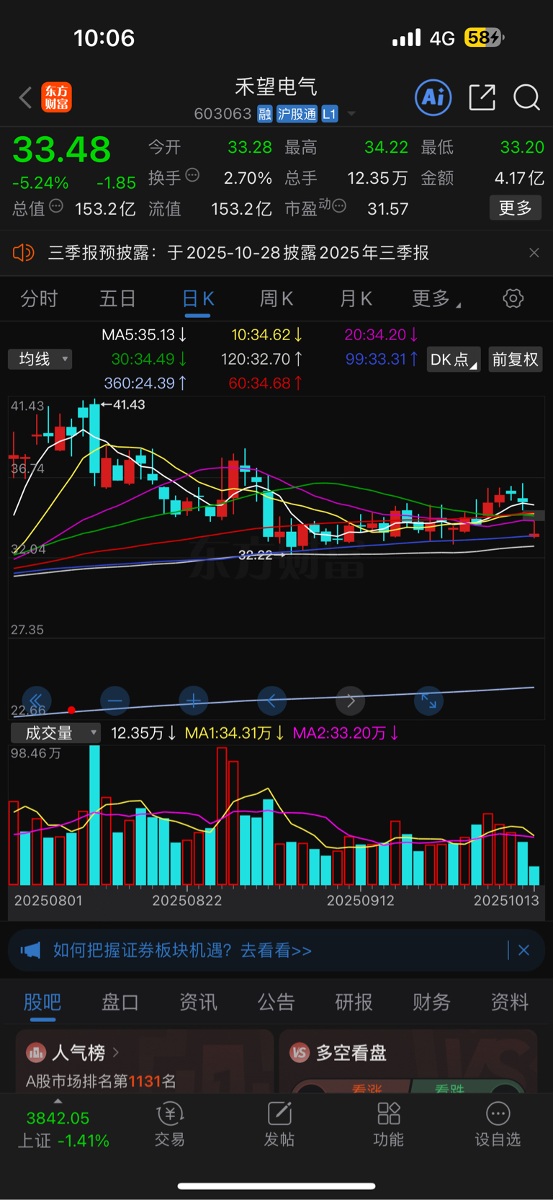Tap the 人气榜 chart icon

36,1053
